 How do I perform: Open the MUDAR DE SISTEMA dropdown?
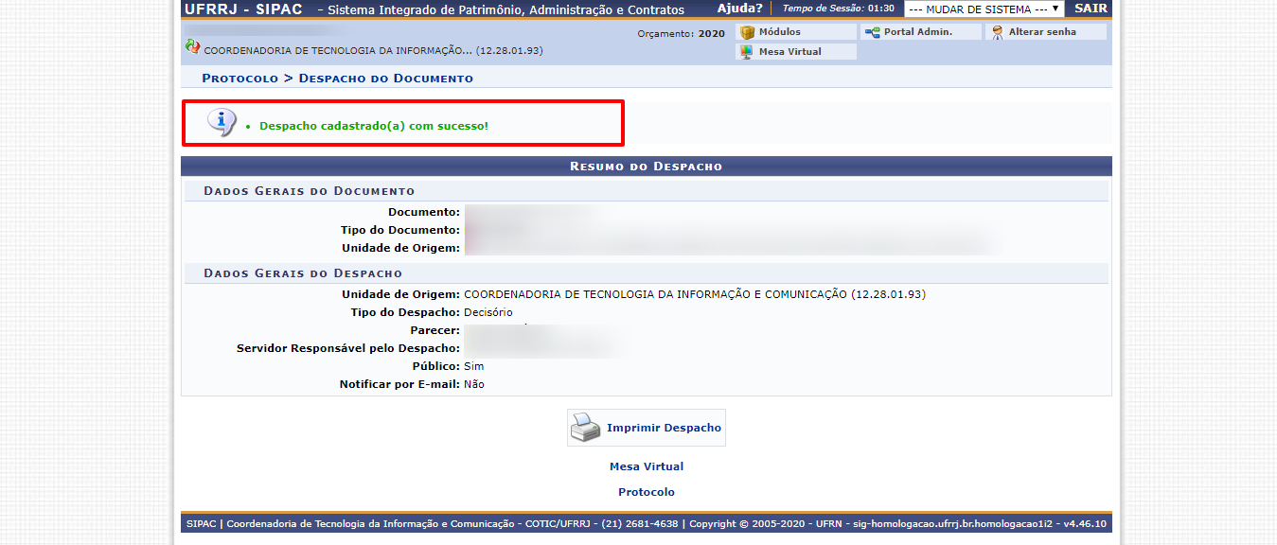984,9
